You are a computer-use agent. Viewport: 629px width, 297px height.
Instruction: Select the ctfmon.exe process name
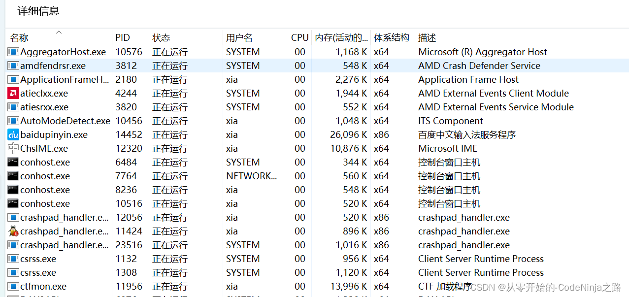[43, 286]
